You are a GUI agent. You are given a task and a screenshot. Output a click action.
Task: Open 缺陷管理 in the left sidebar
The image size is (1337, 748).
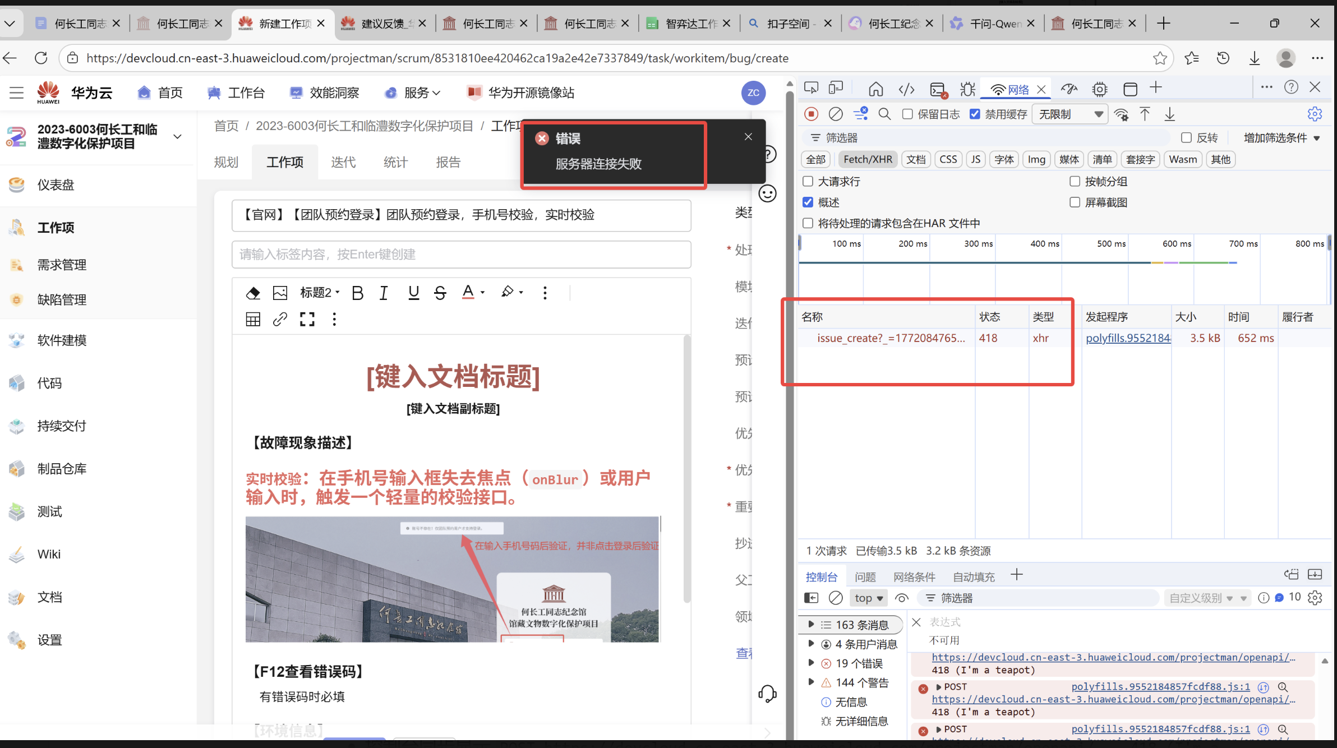62,300
